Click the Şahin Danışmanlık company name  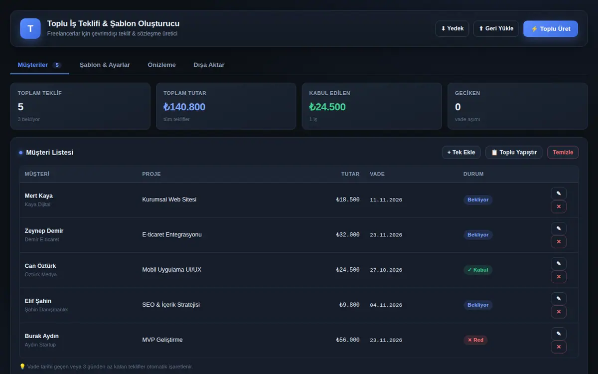point(46,310)
